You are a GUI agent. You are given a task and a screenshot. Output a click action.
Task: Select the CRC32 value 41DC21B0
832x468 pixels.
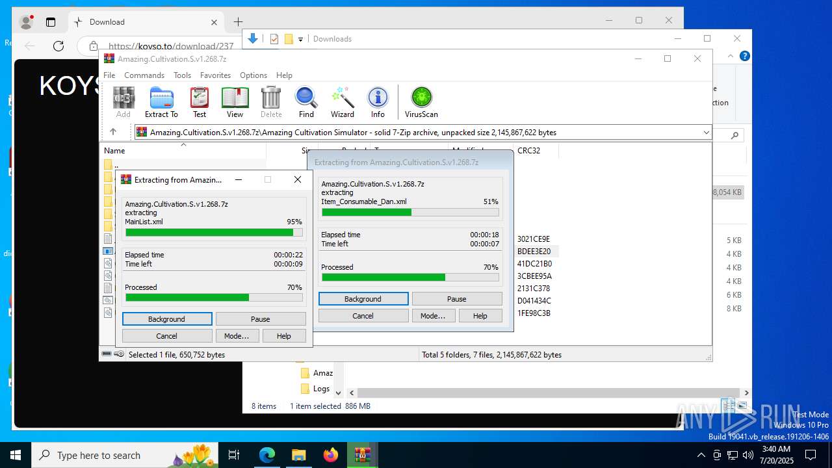coord(535,264)
